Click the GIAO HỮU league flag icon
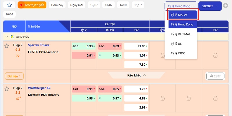The height and width of the screenshot is (116, 232). [x=12, y=37]
